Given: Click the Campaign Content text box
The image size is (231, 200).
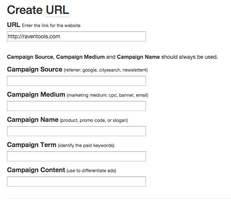Looking at the screenshot, I should [76, 181].
